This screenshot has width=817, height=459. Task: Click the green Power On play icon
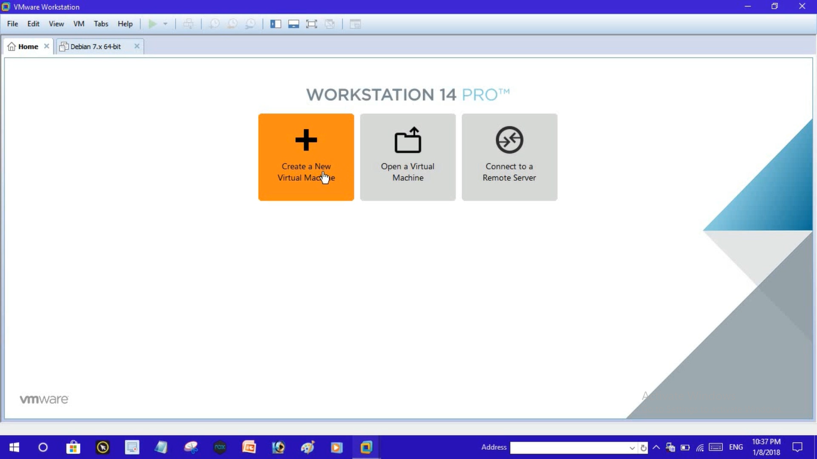tap(153, 24)
